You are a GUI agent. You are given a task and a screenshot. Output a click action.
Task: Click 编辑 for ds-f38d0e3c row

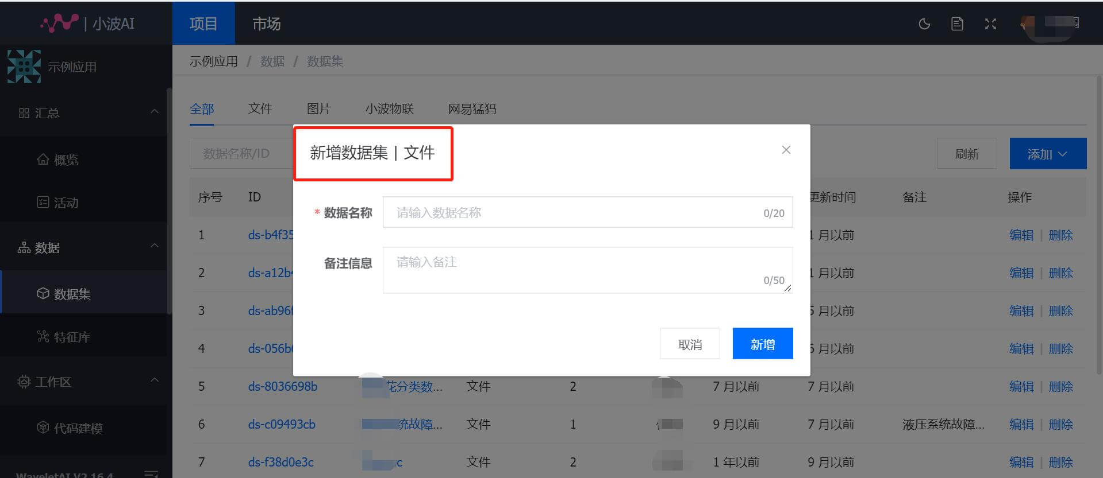[1021, 462]
